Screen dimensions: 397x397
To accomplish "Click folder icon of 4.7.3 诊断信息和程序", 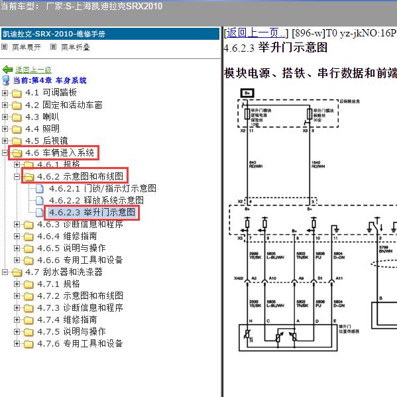I will (x=28, y=308).
